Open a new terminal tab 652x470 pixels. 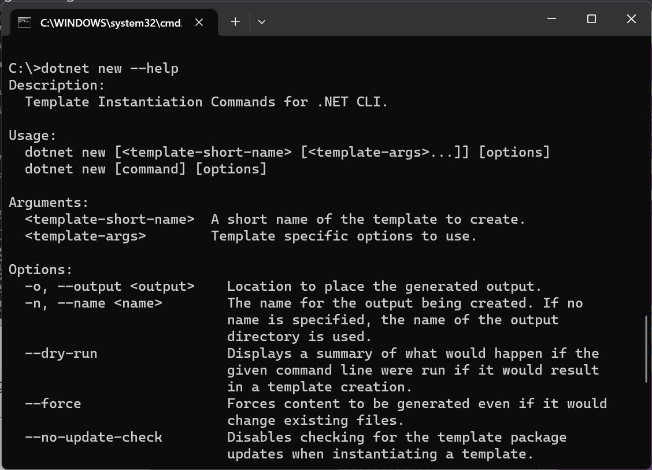pos(235,22)
